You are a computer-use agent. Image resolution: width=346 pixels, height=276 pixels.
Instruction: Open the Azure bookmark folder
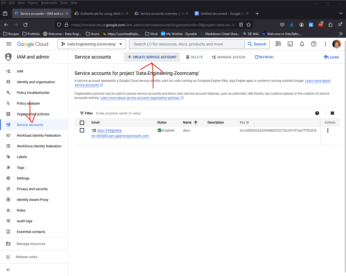92,34
